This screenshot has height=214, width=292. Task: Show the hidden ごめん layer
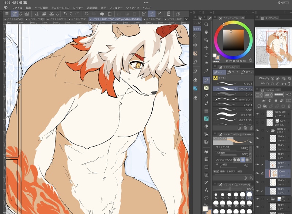[257, 122]
